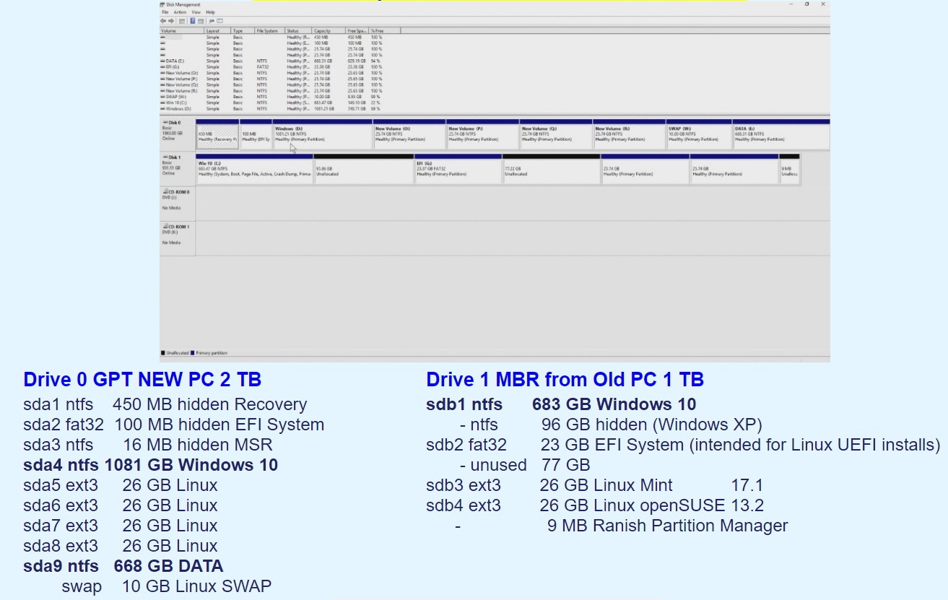Select the drive icon of New Volume (P:) row
This screenshot has height=600, width=948.
tap(162, 79)
